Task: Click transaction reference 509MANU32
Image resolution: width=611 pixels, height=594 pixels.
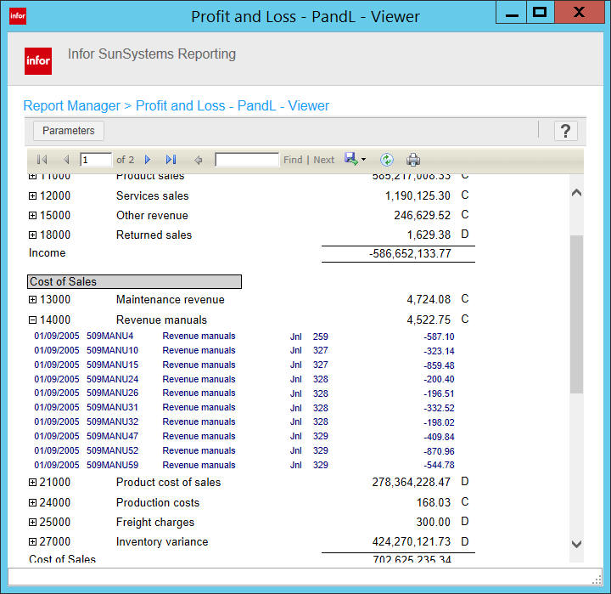Action: pos(112,421)
